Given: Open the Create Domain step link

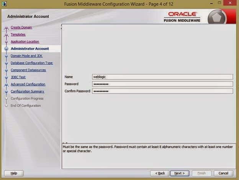Looking at the screenshot, I should [21, 27].
